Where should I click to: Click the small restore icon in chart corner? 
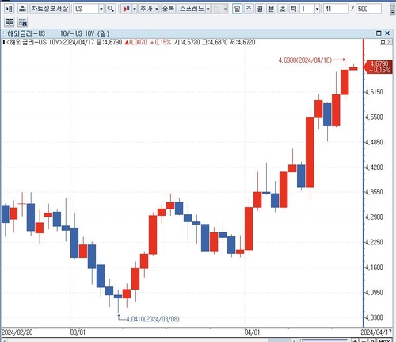(x=383, y=42)
